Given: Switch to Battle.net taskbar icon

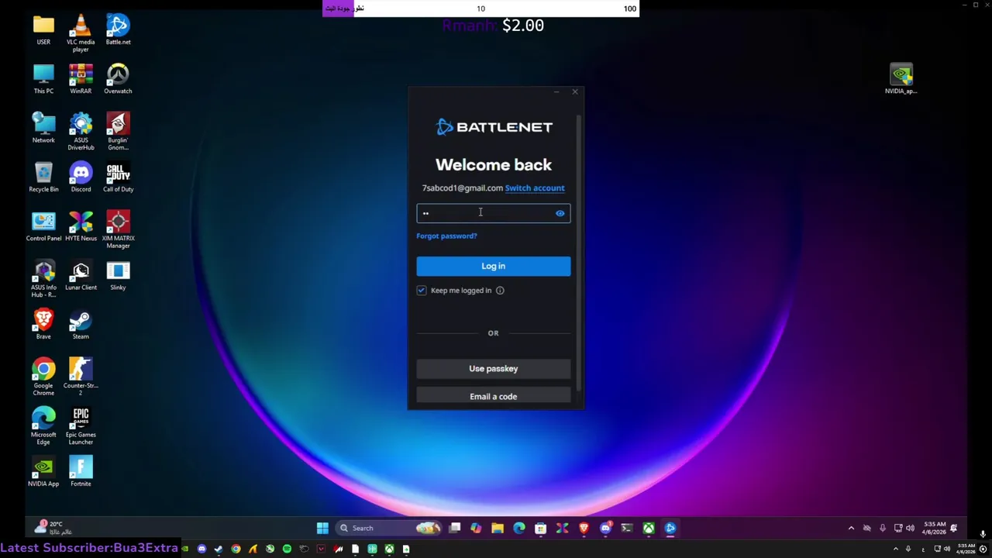Looking at the screenshot, I should pos(670,529).
